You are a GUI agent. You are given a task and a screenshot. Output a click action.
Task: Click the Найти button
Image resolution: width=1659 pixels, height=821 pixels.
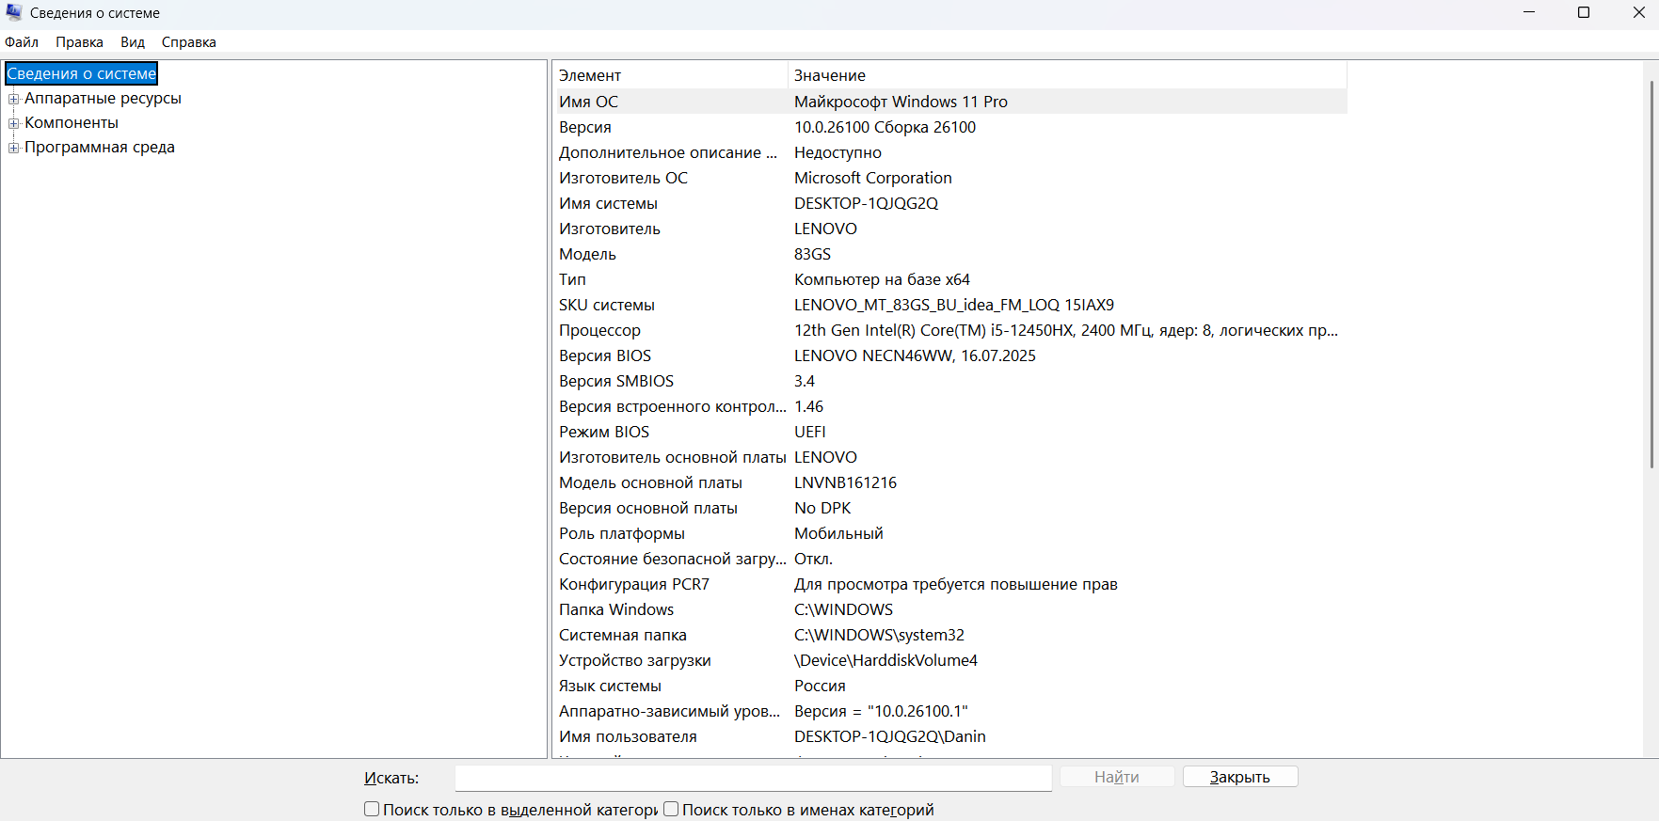[1117, 777]
